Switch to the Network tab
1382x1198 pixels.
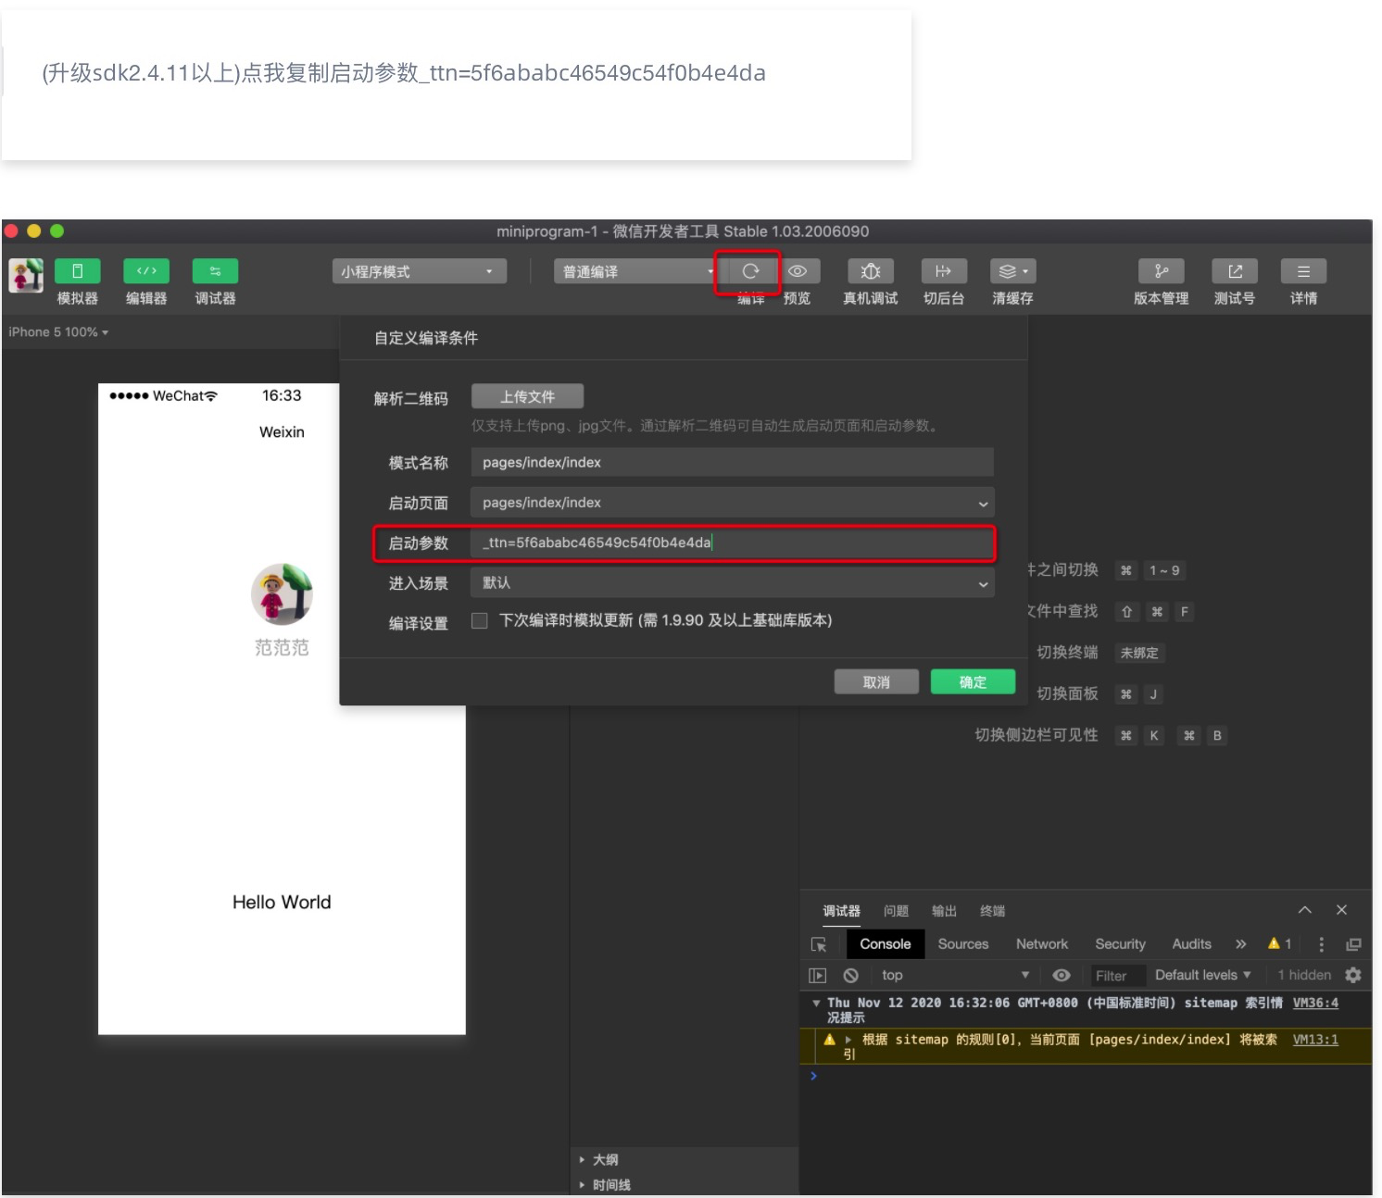[1042, 944]
